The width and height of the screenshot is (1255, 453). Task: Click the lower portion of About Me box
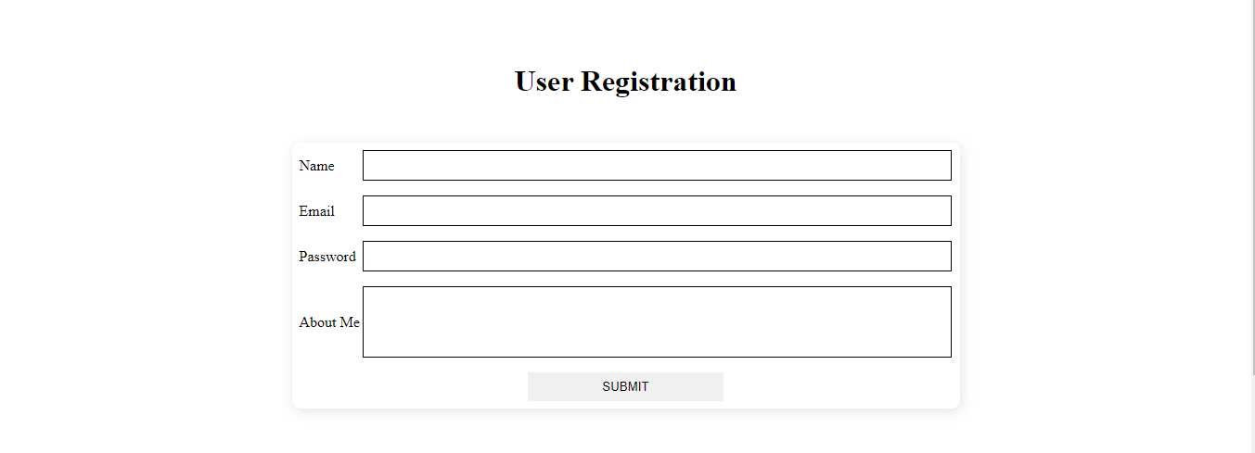(657, 345)
